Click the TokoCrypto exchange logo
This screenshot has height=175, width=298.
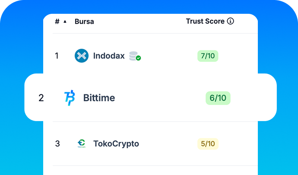[81, 144]
